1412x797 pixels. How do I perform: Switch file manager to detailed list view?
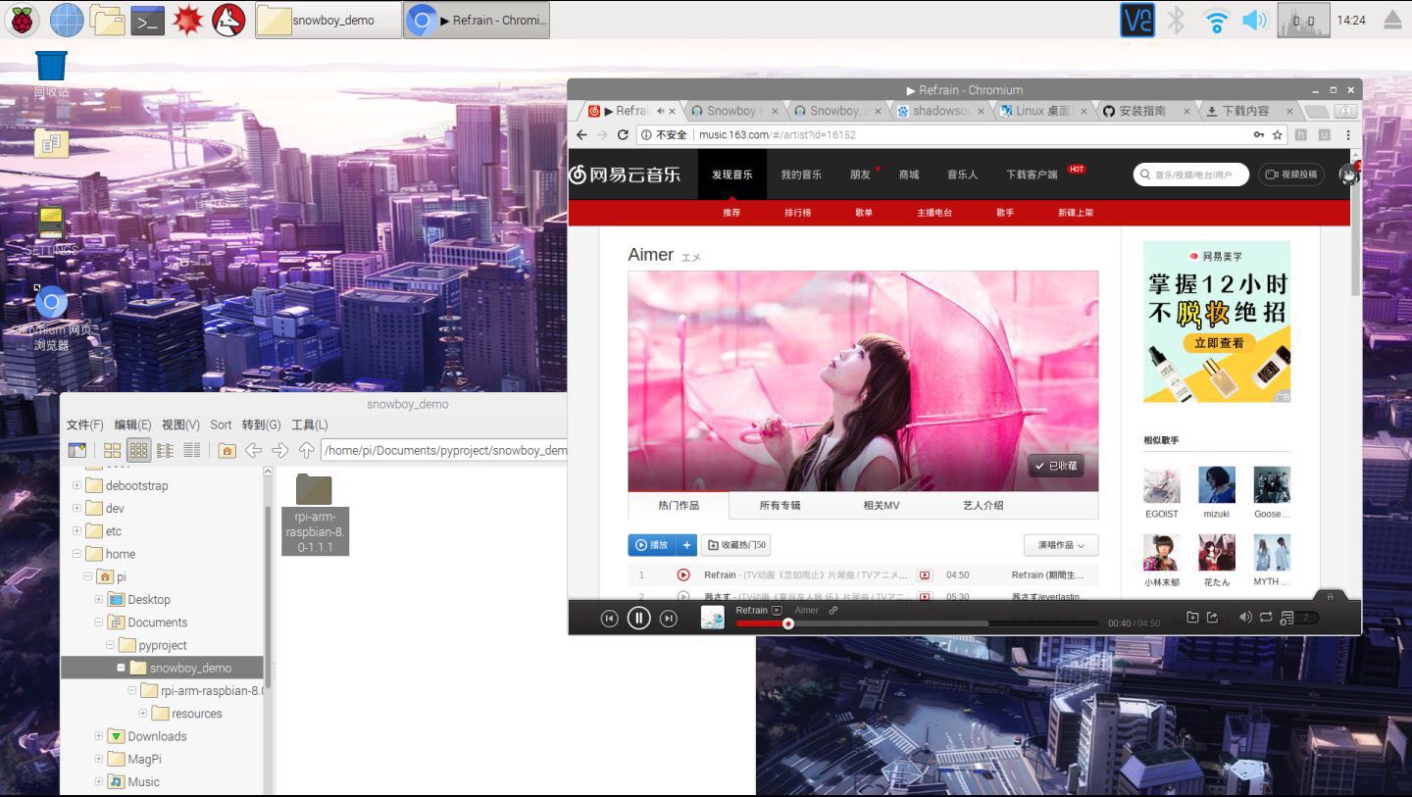(191, 450)
